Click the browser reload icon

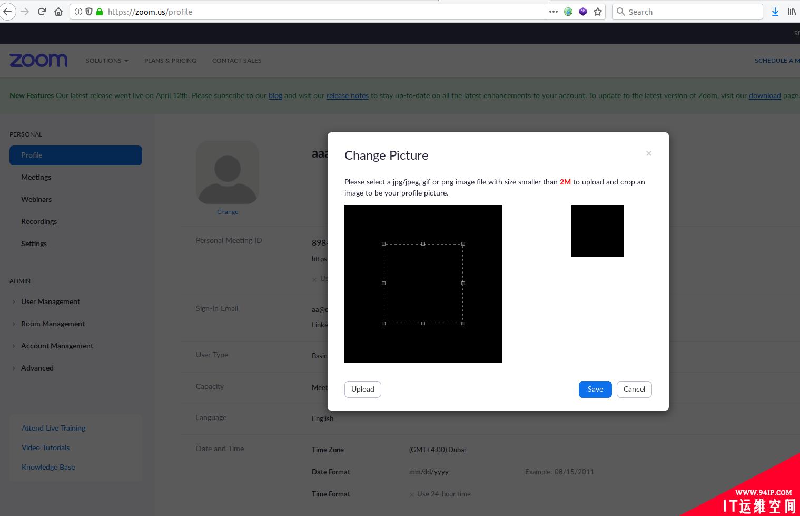coord(42,12)
